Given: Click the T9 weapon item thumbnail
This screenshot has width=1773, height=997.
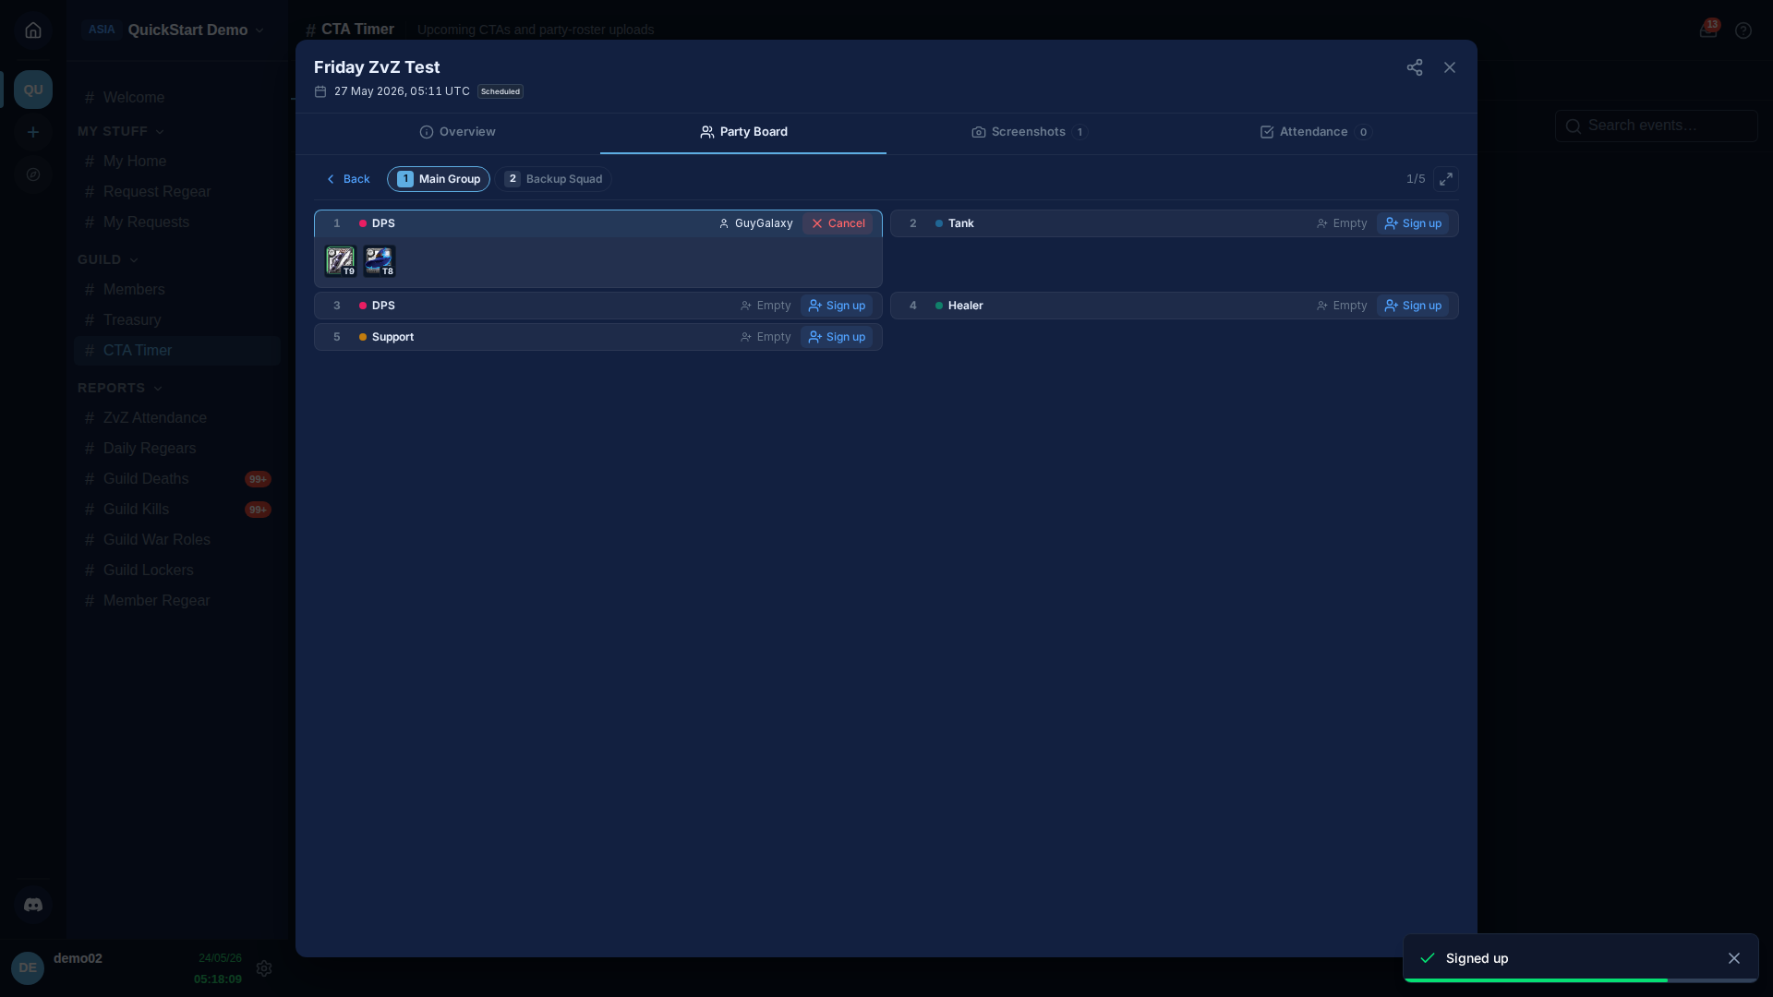Looking at the screenshot, I should [341, 261].
